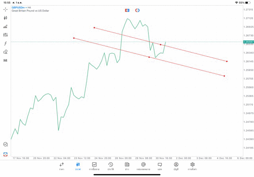Toggle the circular red-blue chart icon
This screenshot has height=177, width=254.
(137, 10)
